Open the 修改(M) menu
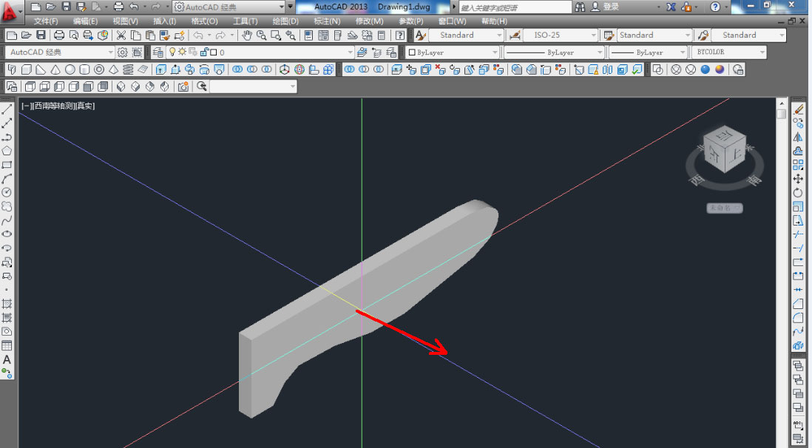 pyautogui.click(x=369, y=21)
